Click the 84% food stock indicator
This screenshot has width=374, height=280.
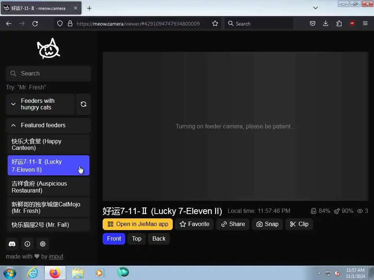[320, 211]
